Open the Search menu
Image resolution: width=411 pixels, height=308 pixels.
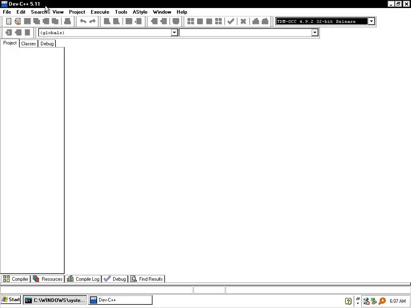[39, 12]
